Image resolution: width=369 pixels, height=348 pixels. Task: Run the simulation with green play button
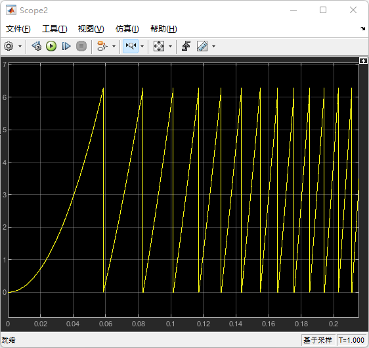(x=51, y=46)
